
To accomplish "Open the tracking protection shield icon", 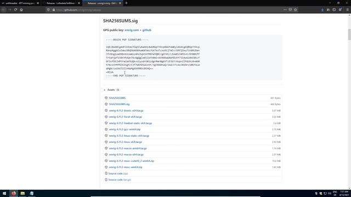I will [48, 10].
